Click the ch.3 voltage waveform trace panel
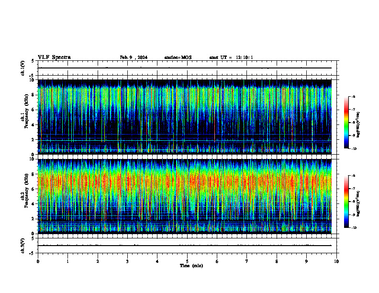 pyautogui.click(x=187, y=246)
